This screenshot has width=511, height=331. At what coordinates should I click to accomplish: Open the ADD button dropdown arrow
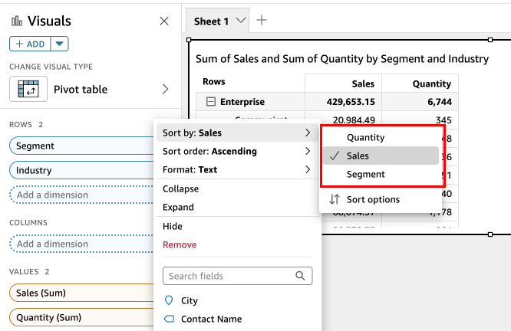[61, 44]
